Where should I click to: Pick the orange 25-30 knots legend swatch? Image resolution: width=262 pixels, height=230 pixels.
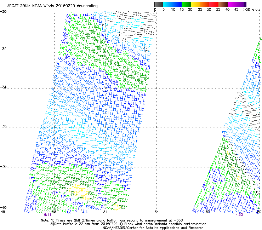pos(205,4)
